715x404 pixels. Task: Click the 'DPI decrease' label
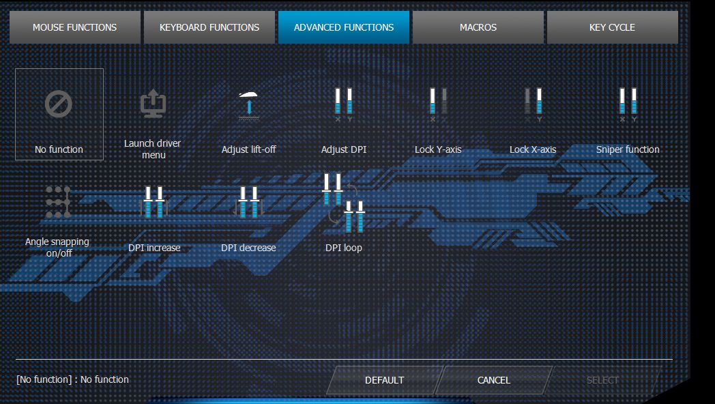(248, 248)
